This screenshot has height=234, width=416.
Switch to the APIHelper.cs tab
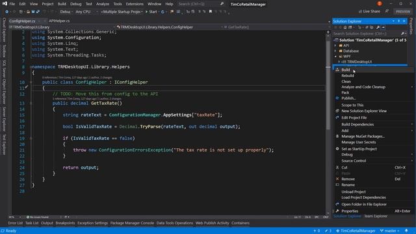(59, 21)
